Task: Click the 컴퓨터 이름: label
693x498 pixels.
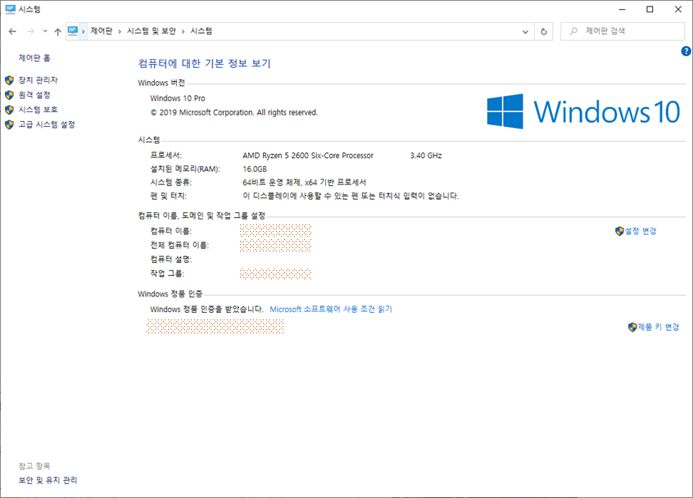Action: point(170,231)
